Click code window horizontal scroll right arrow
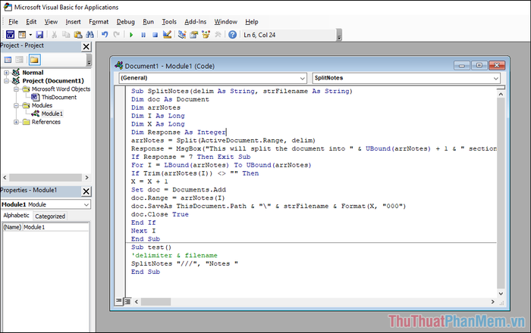 point(493,301)
